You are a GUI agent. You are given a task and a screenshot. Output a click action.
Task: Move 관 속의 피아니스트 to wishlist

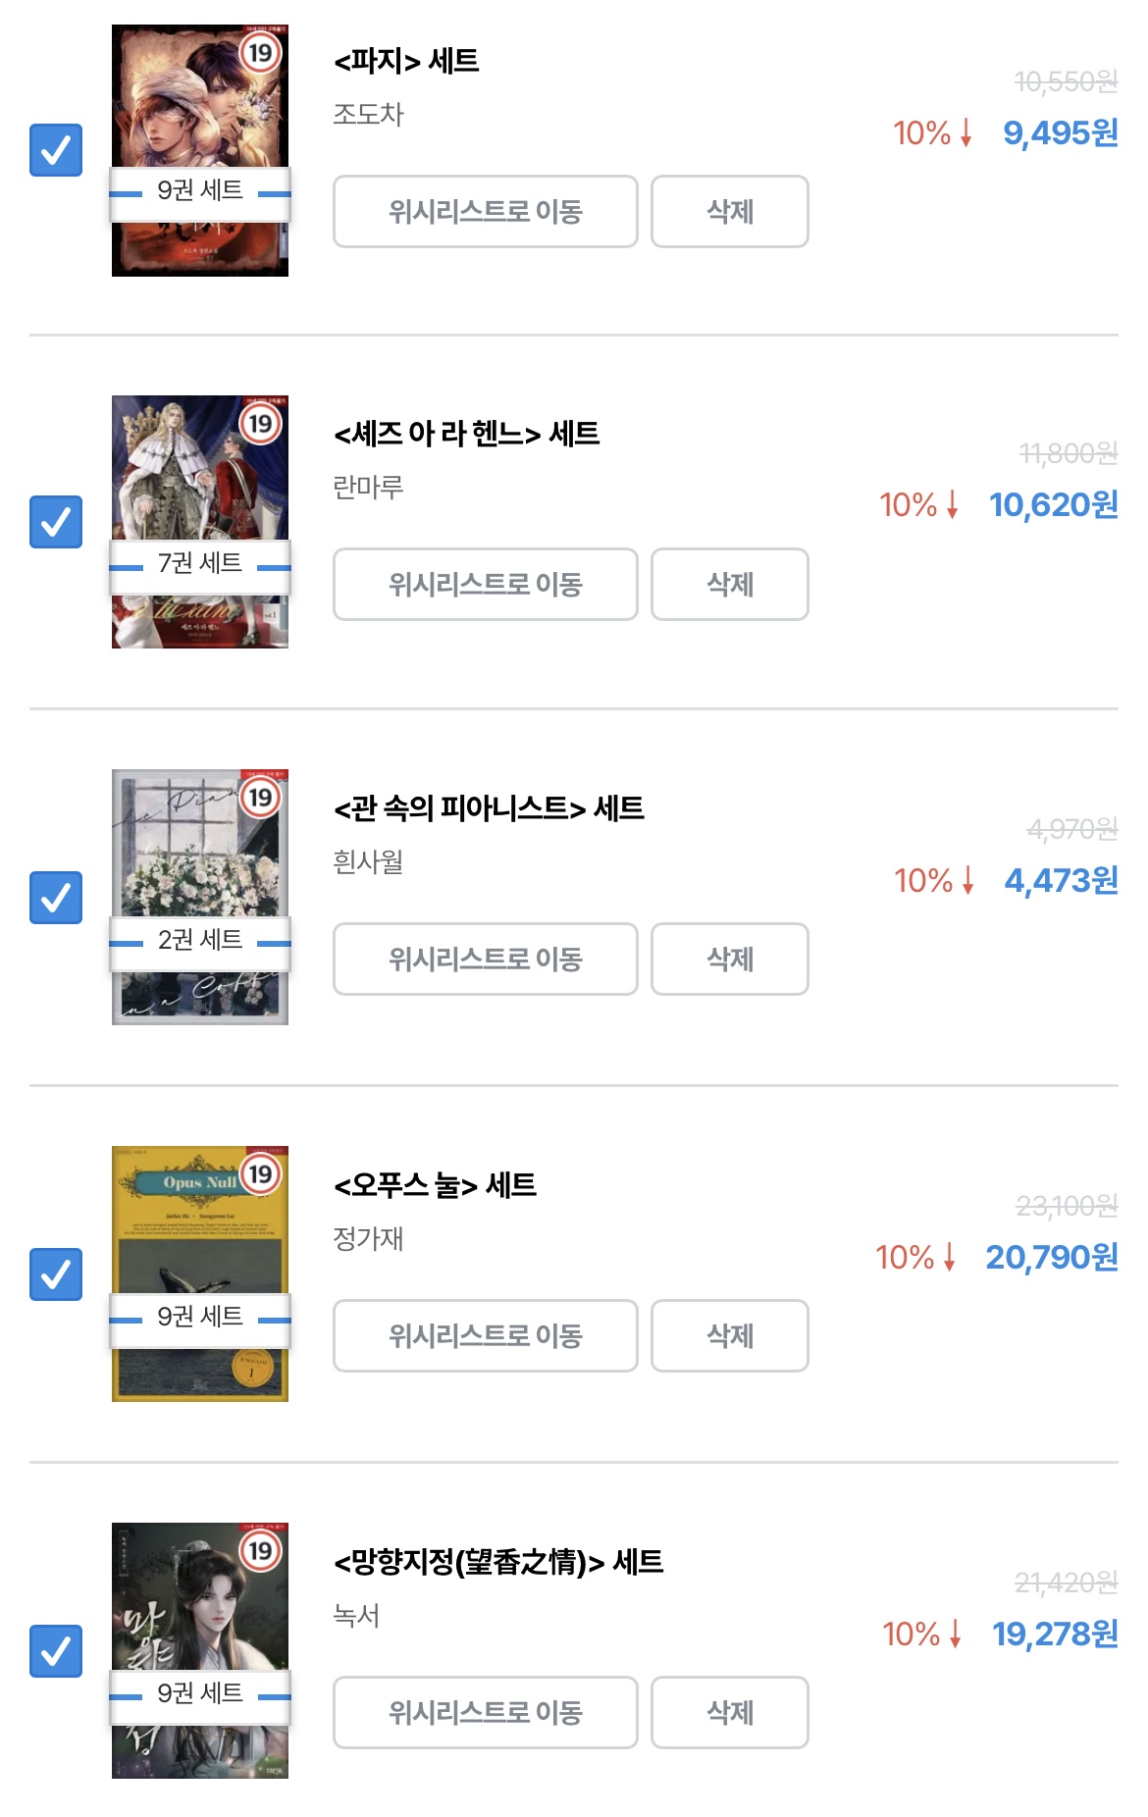(x=486, y=959)
